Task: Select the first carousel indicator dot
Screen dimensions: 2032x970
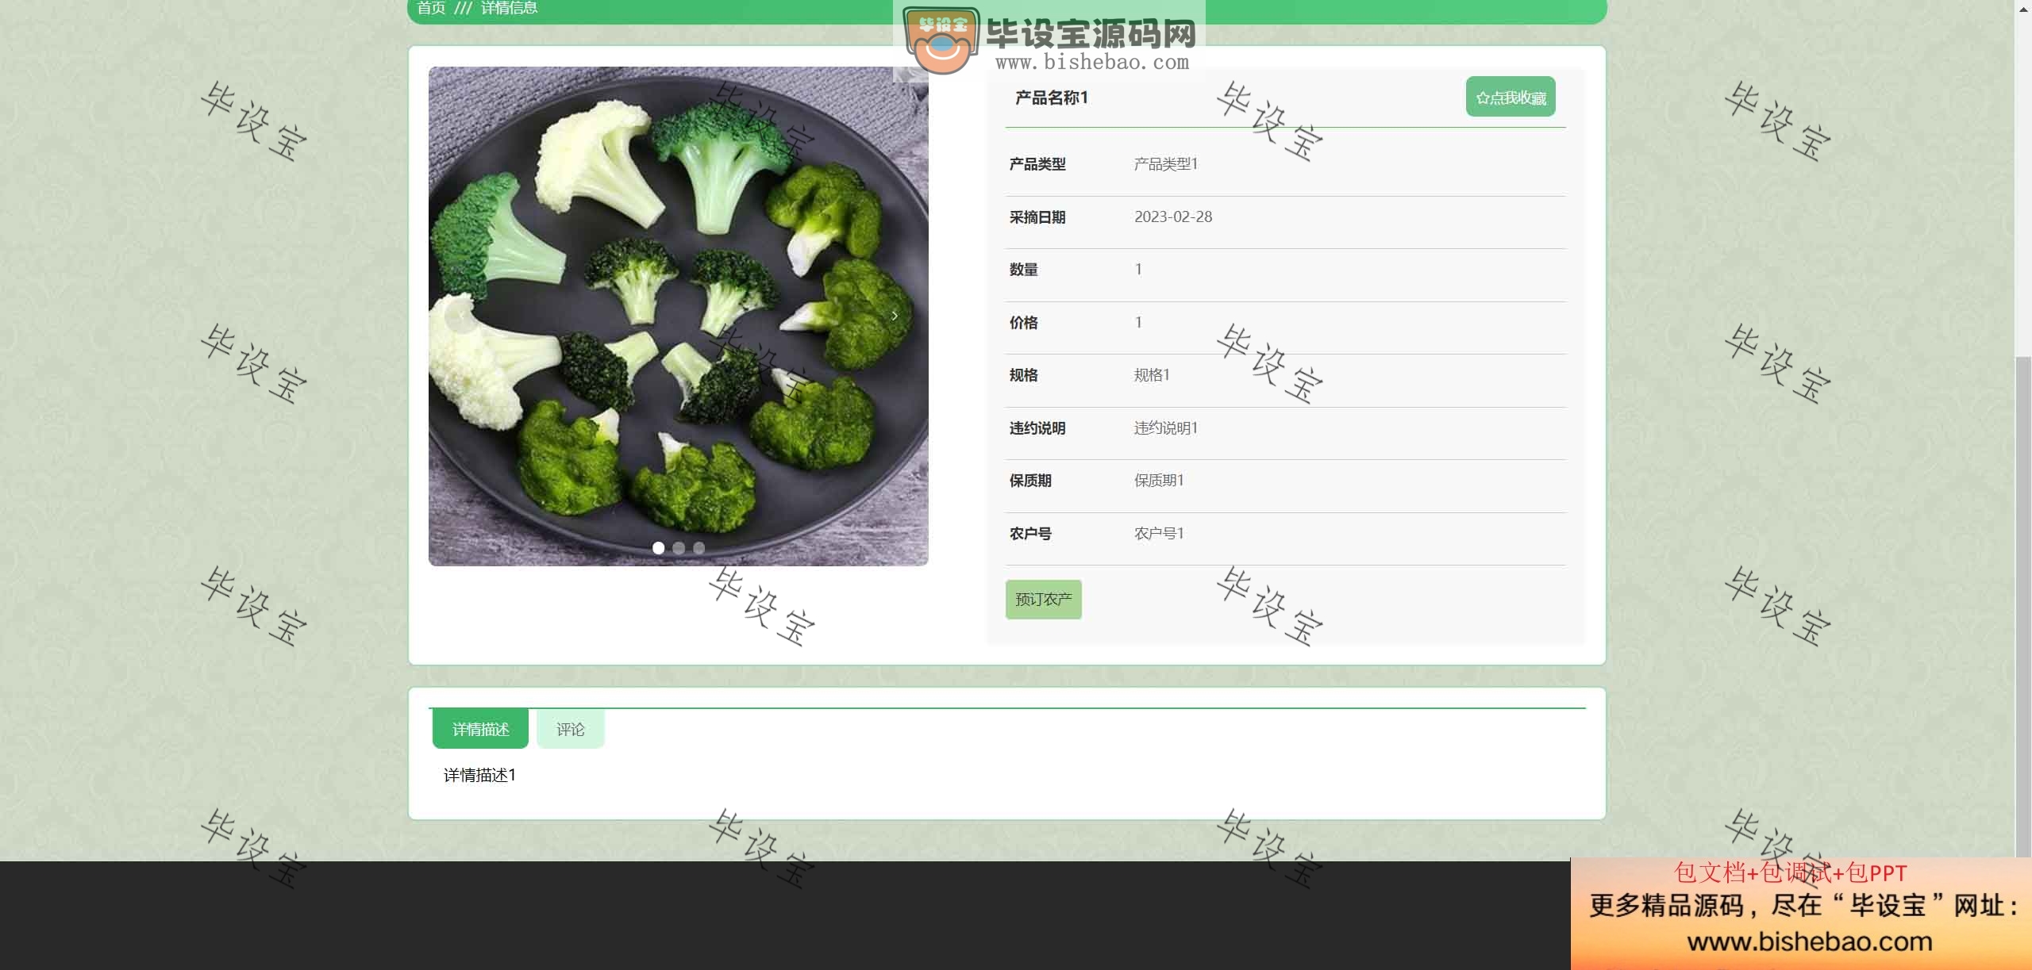Action: (x=658, y=548)
